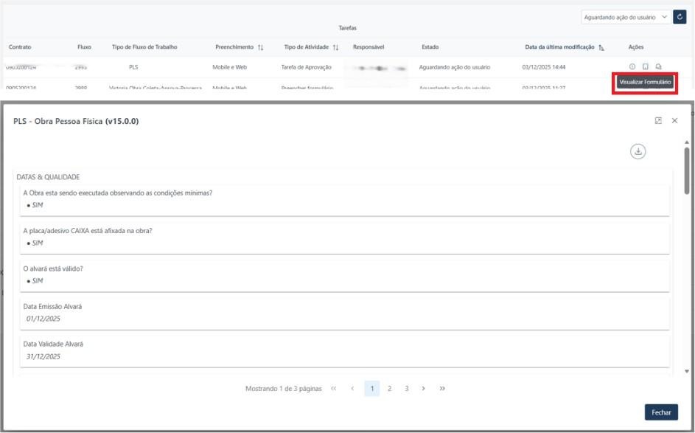
Task: Go to page 2 of the form
Action: pyautogui.click(x=389, y=389)
